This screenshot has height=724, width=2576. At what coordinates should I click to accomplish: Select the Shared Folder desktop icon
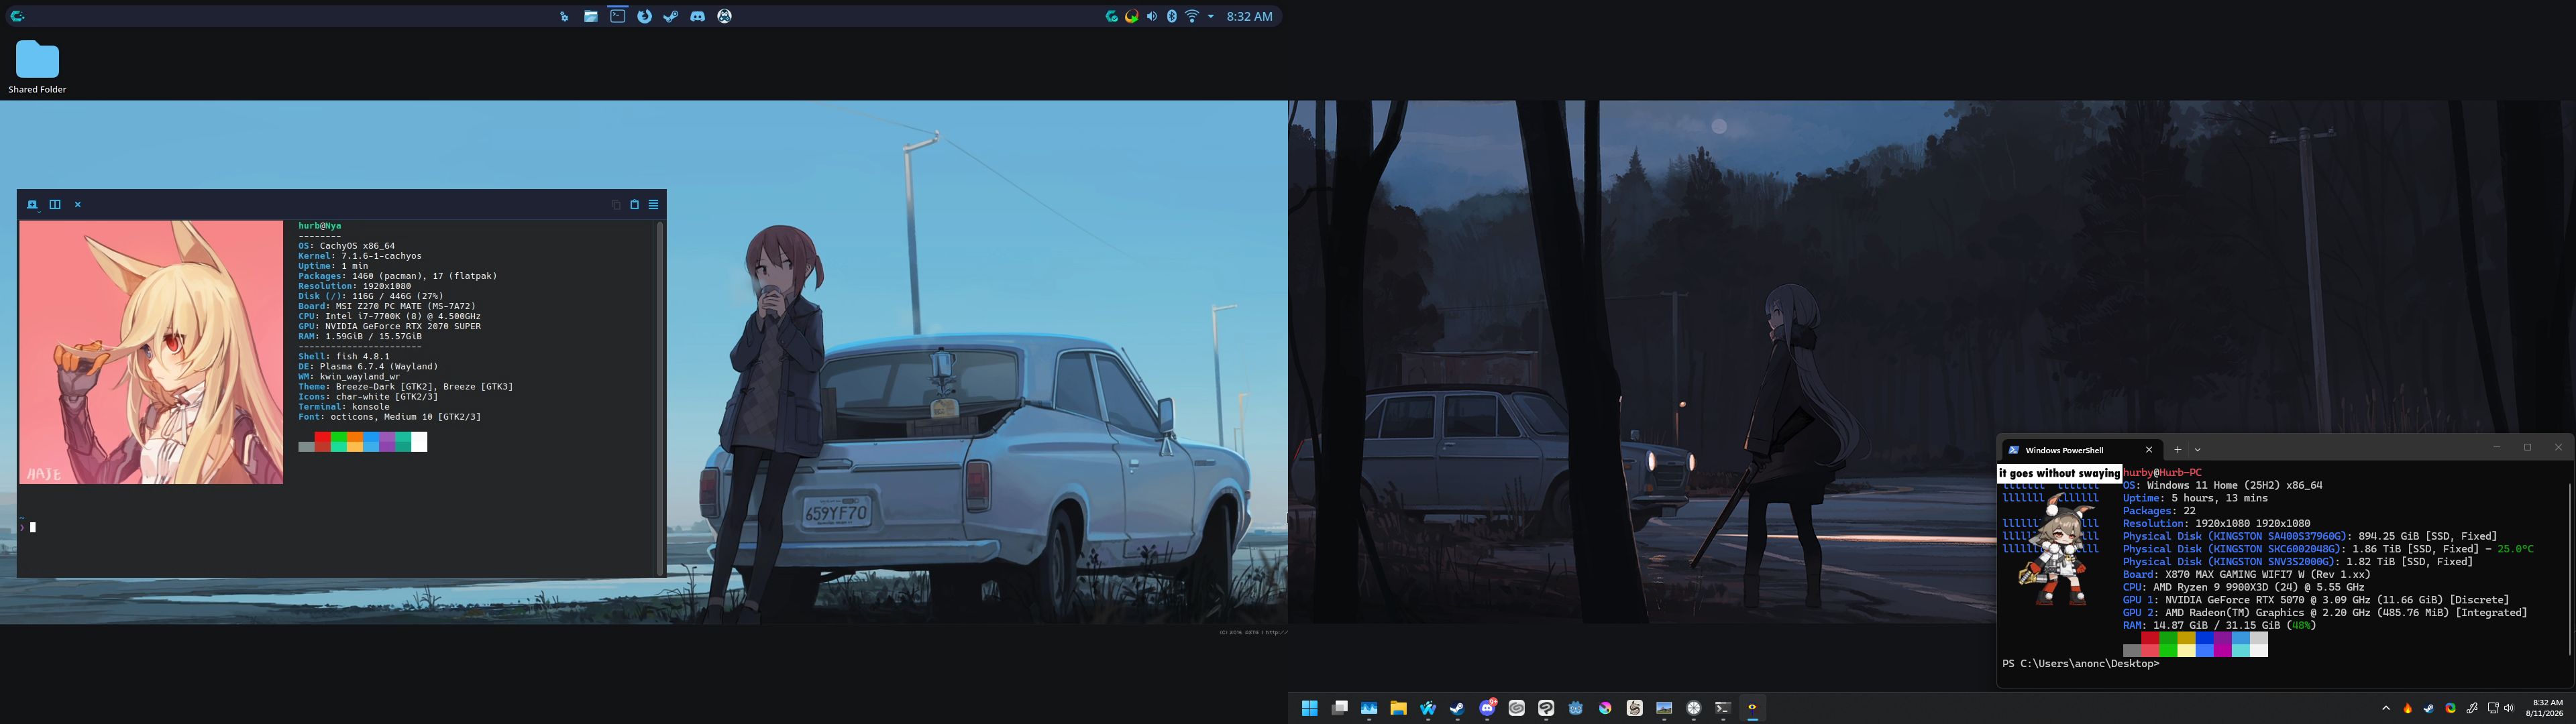pos(37,68)
